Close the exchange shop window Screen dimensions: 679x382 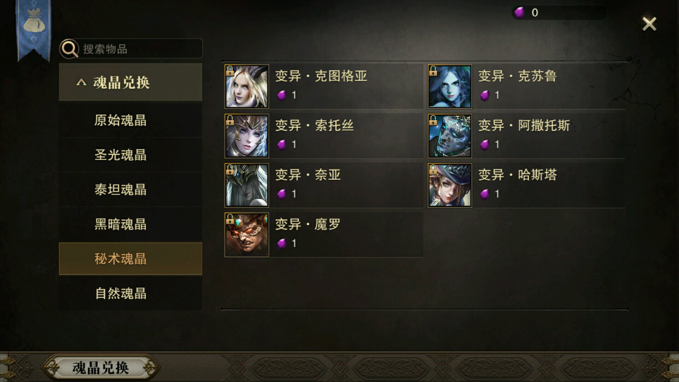649,24
